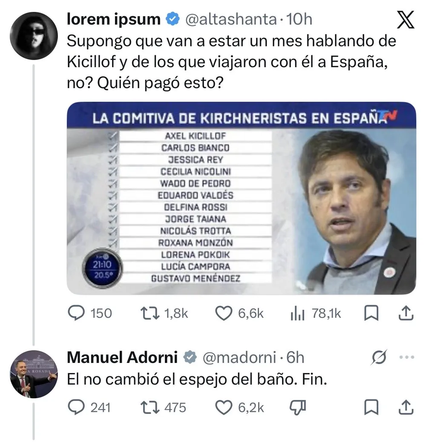Share lorem ipsum's tweet

(405, 314)
